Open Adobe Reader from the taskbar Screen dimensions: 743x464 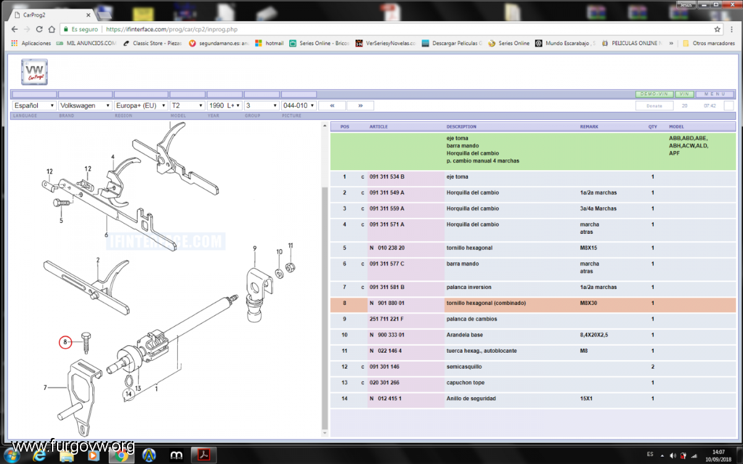pos(202,455)
